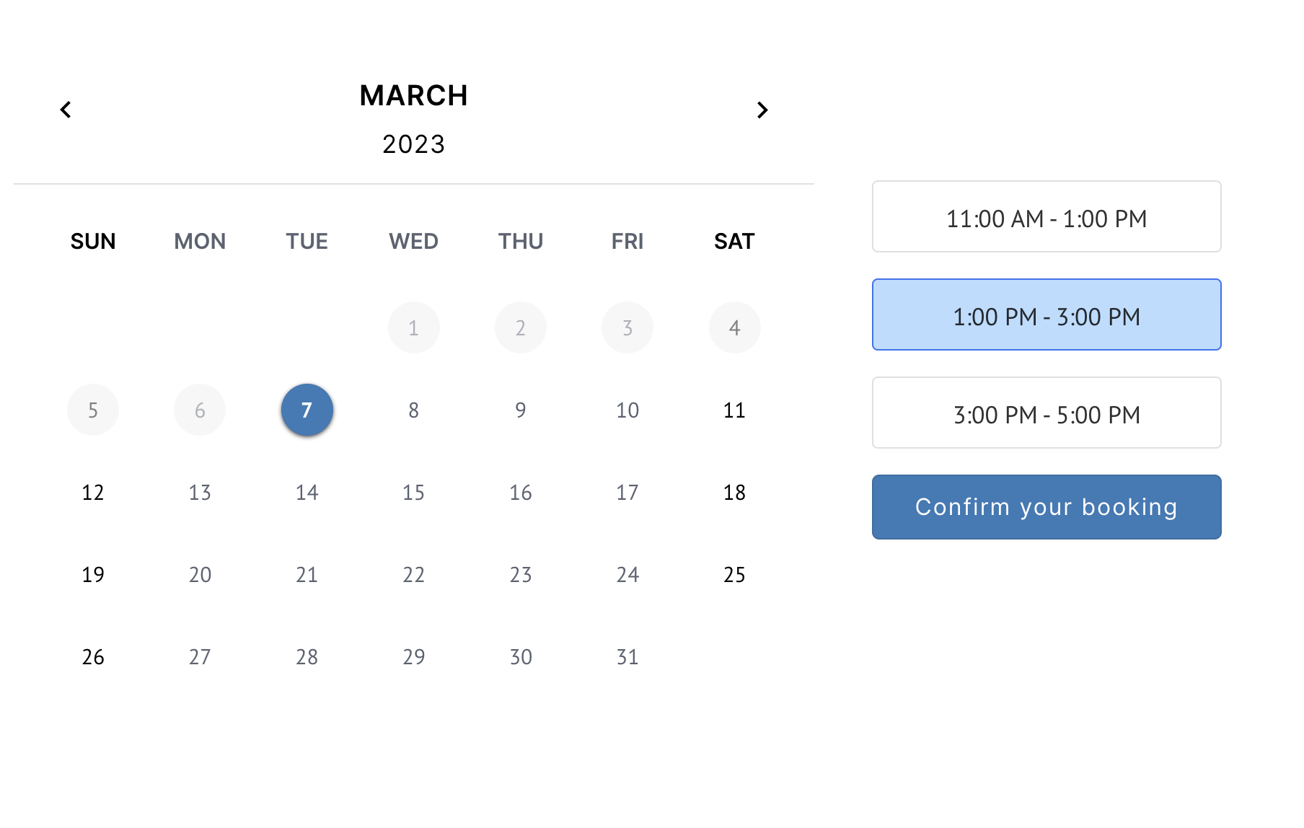
Task: Choose Thursday March 23
Action: click(520, 575)
